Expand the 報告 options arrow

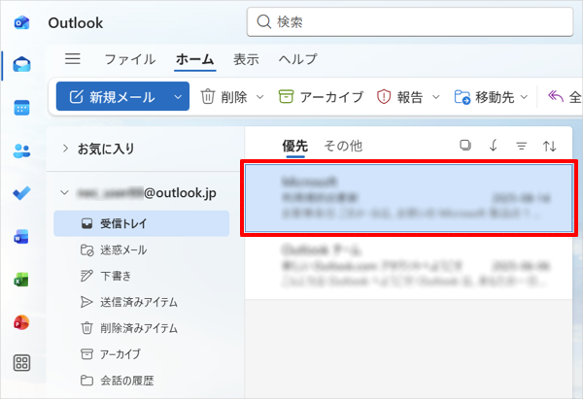coord(435,97)
